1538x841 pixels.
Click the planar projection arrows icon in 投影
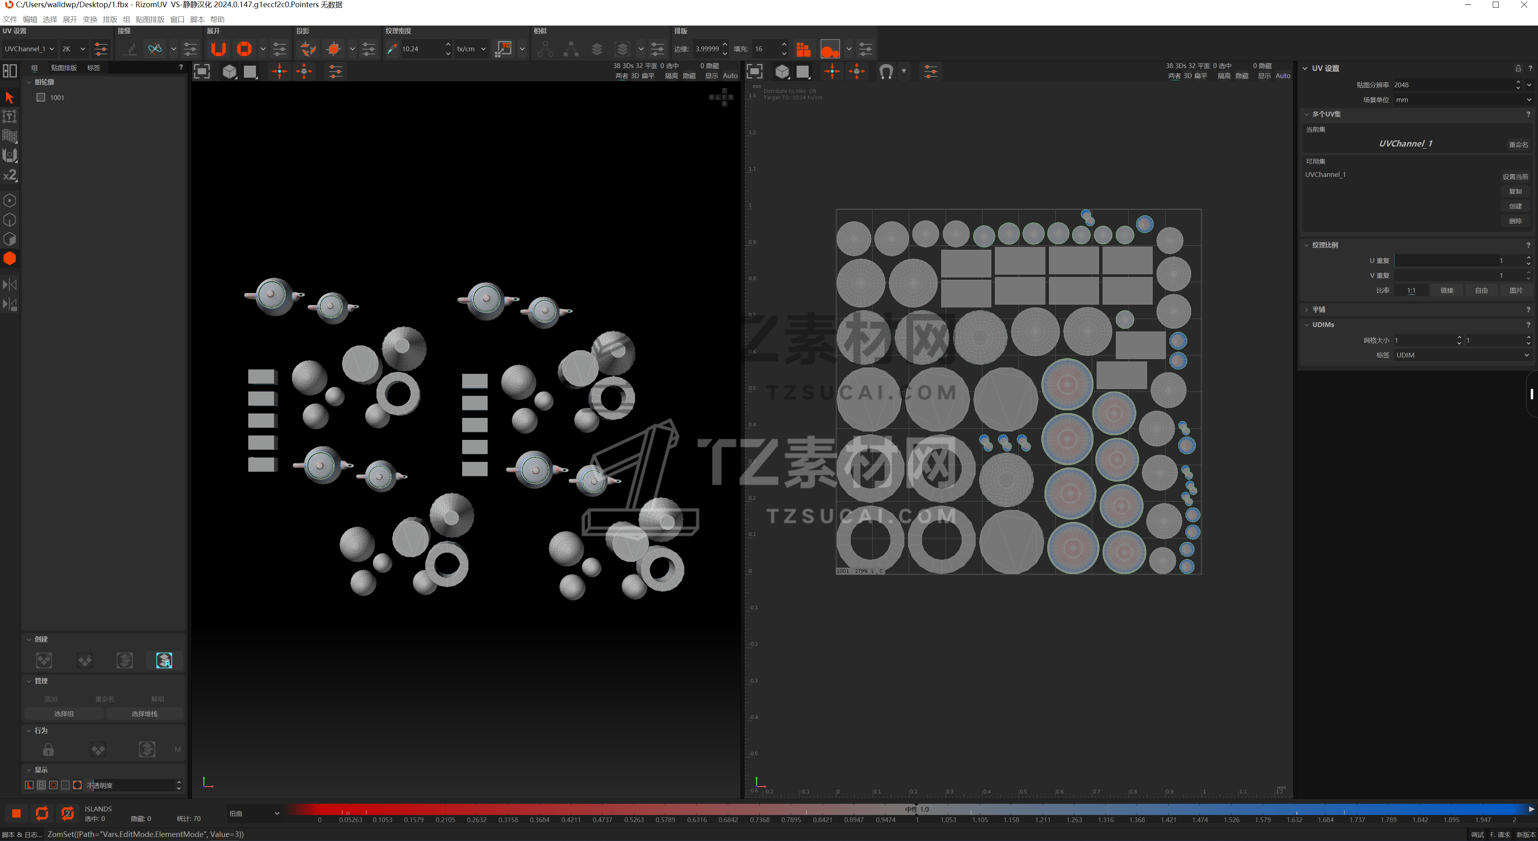pos(308,49)
